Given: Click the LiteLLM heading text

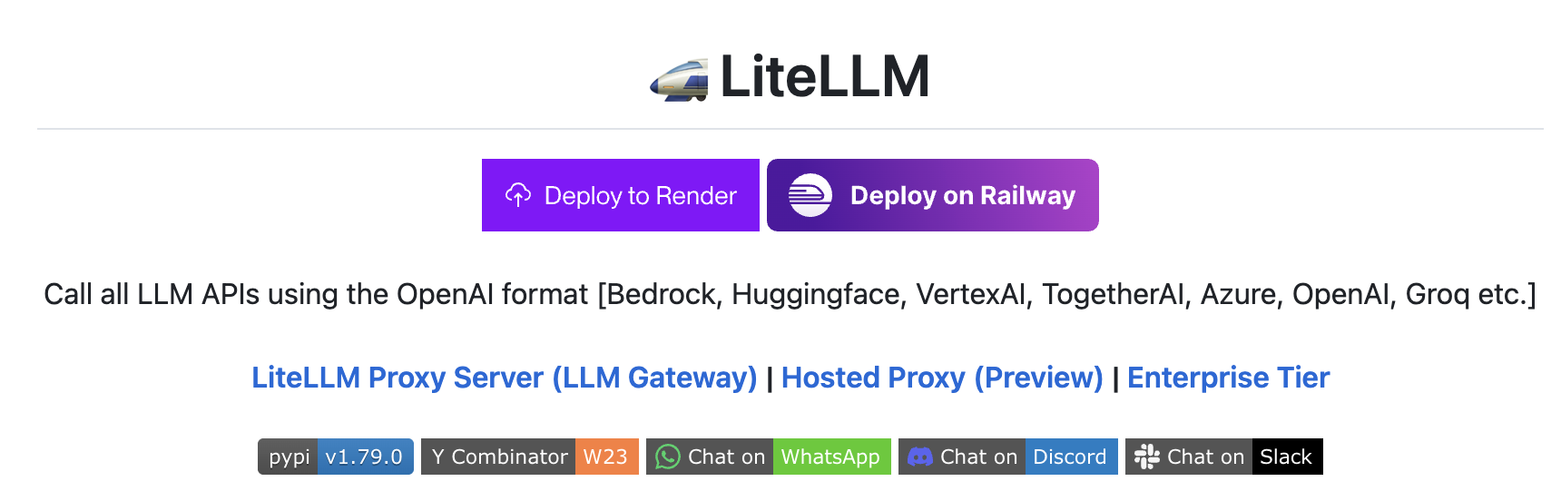Looking at the screenshot, I should point(824,76).
